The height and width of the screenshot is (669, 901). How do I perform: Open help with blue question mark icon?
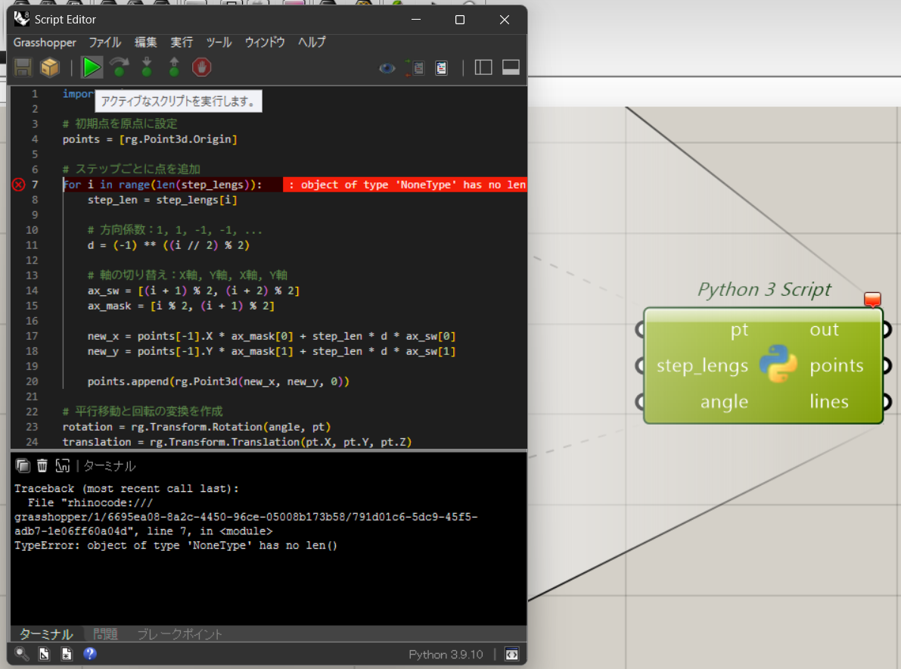tap(90, 654)
